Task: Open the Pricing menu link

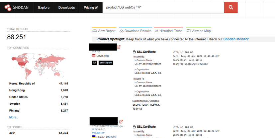Action: coord(91,8)
